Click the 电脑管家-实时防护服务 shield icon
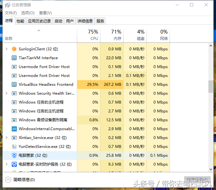 pyautogui.click(x=14, y=164)
